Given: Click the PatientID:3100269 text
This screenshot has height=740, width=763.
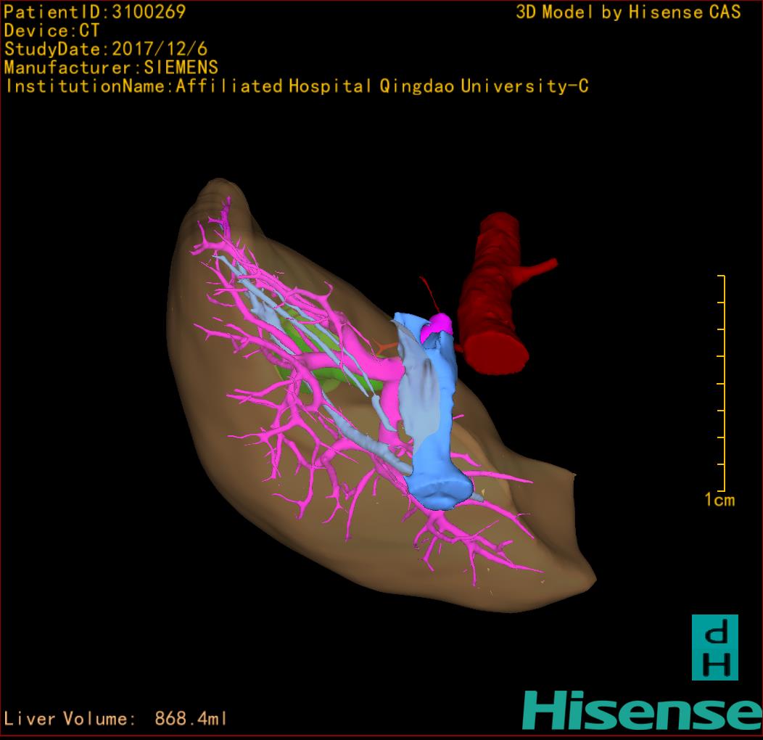Looking at the screenshot, I should point(94,12).
